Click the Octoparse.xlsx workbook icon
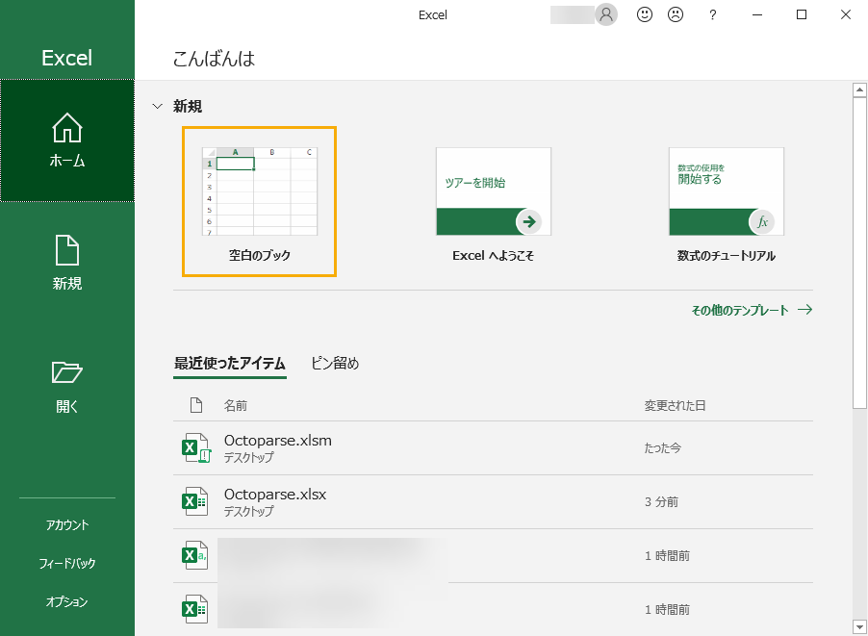The width and height of the screenshot is (868, 636). (x=194, y=501)
